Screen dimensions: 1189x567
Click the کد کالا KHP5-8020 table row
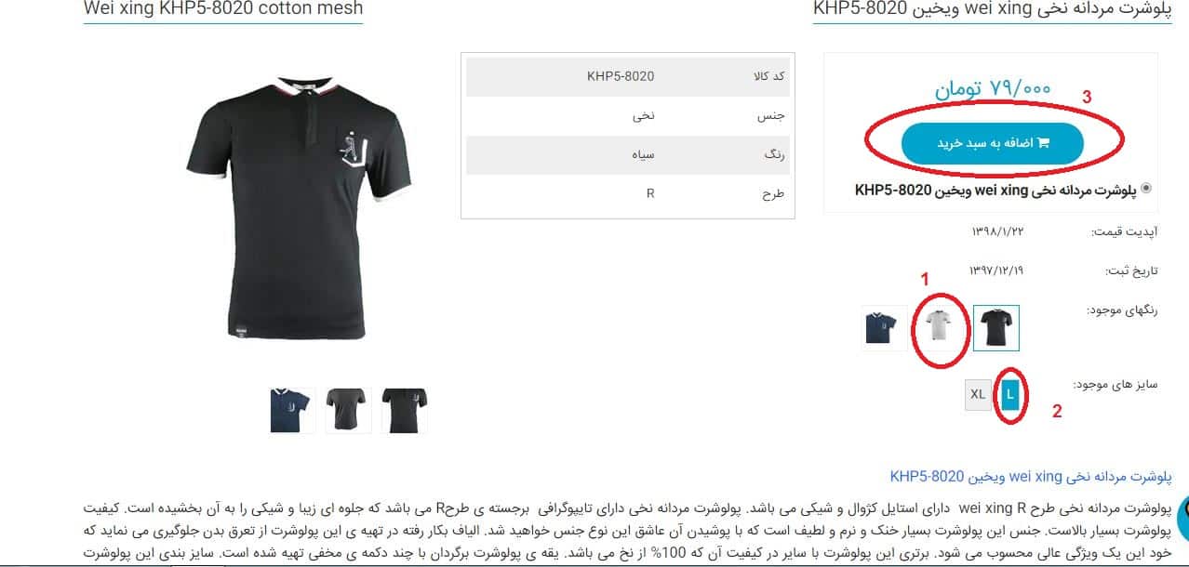point(628,77)
